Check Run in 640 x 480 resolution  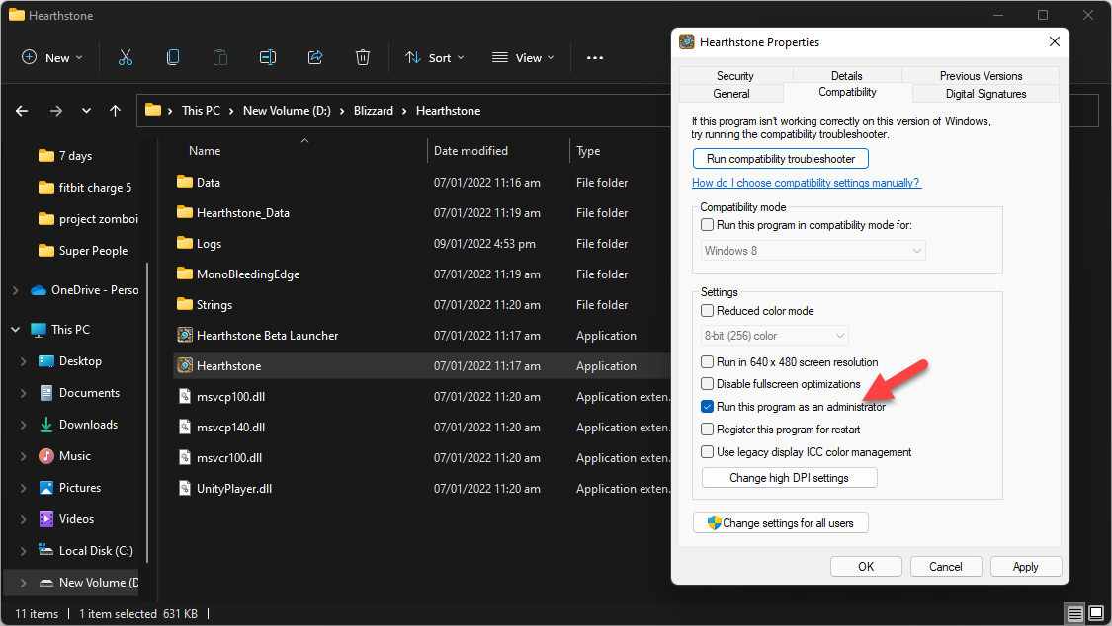707,361
